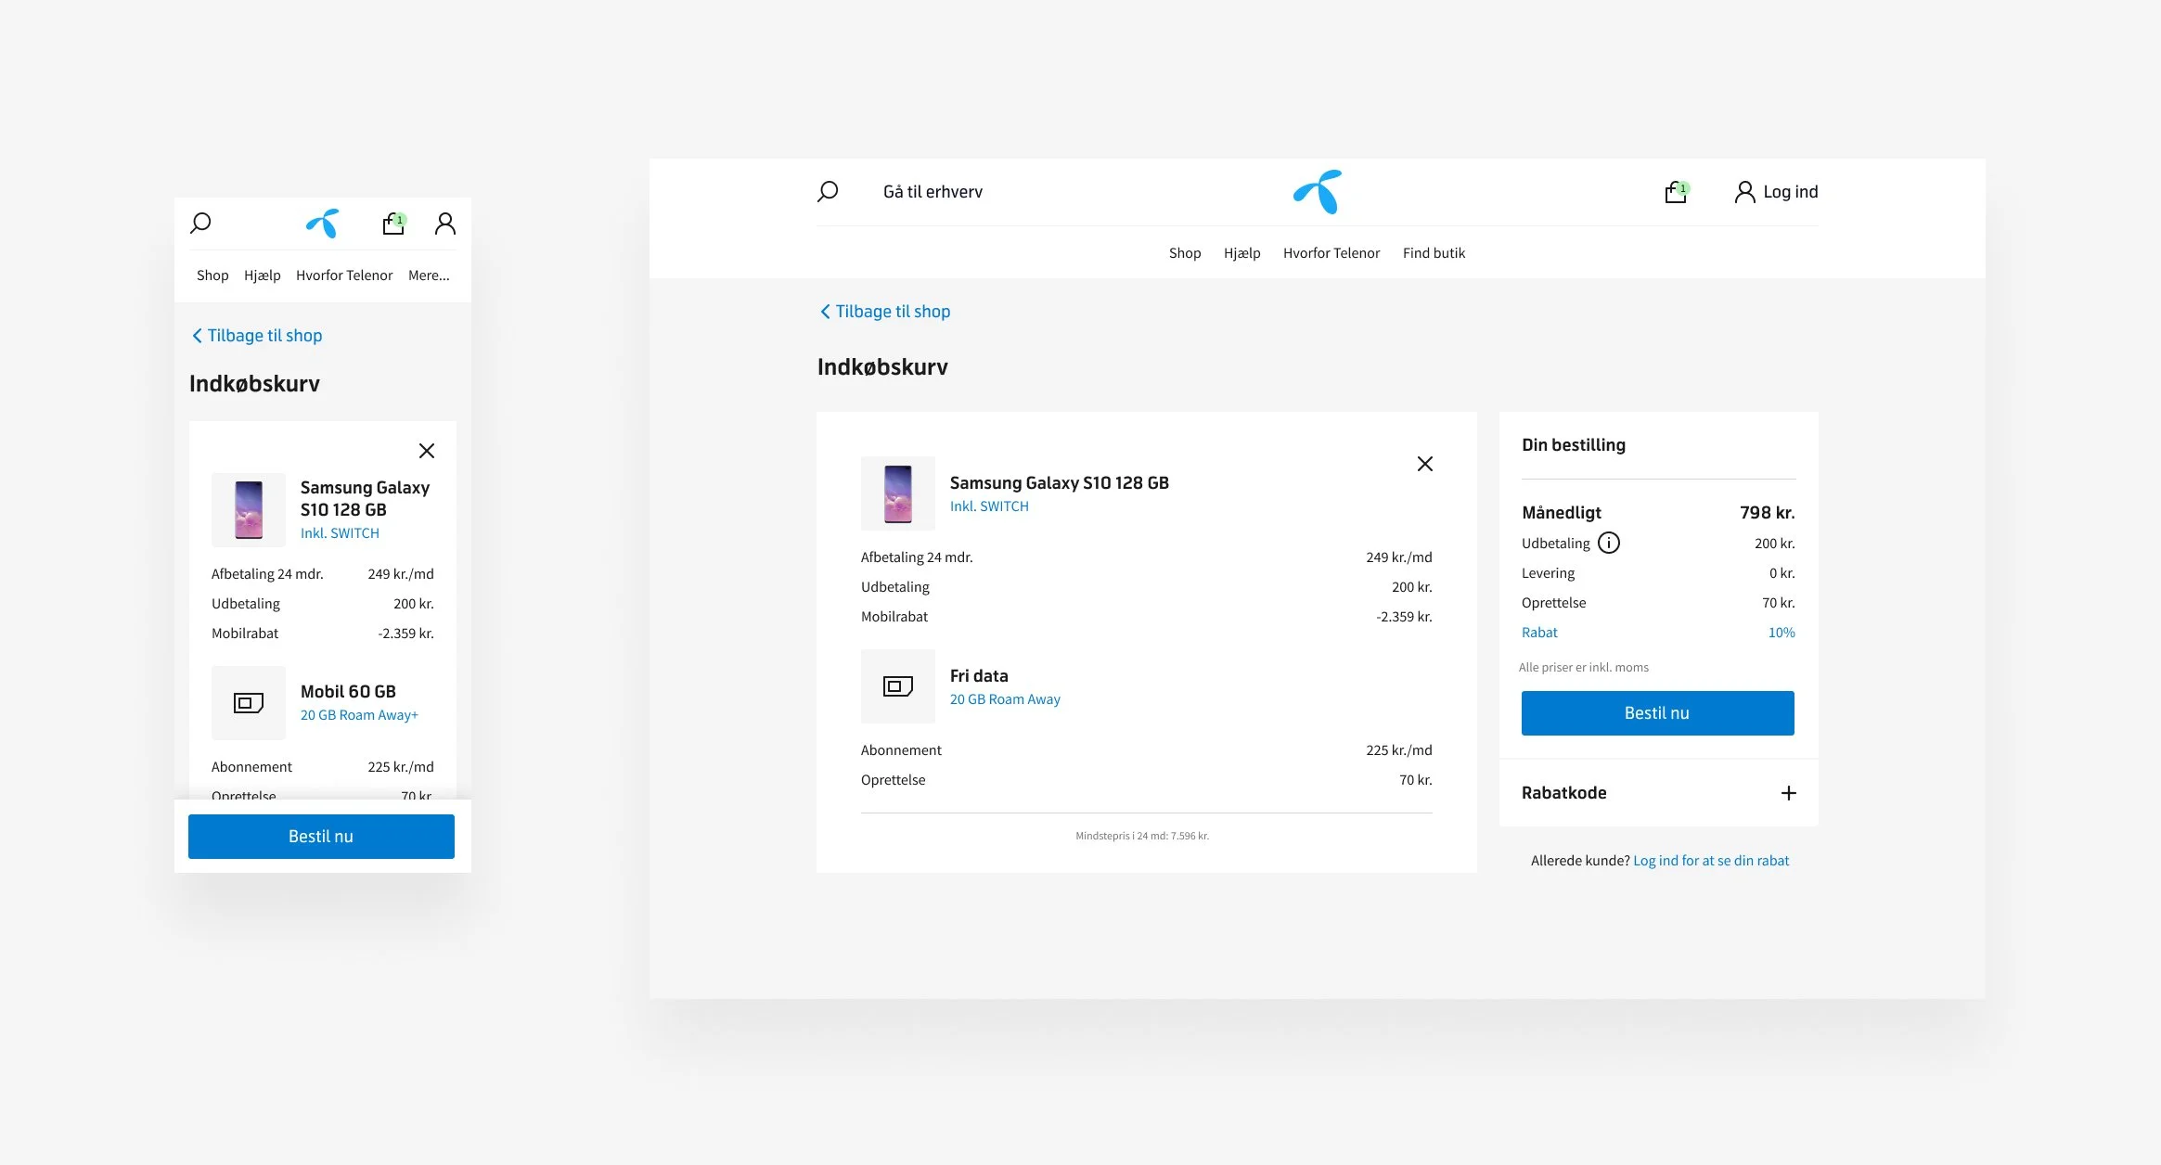Click Bestil nu in the Din bestilling panel
The width and height of the screenshot is (2161, 1165).
point(1658,713)
